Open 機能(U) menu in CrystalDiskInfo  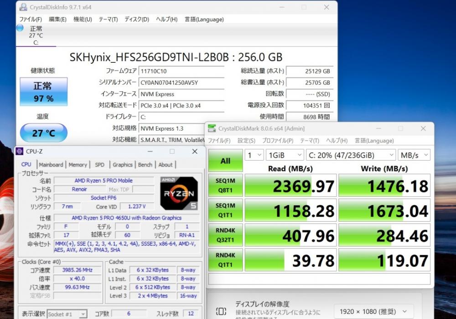coord(83,20)
